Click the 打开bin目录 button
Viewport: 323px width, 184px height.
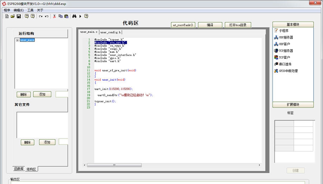click(238, 25)
